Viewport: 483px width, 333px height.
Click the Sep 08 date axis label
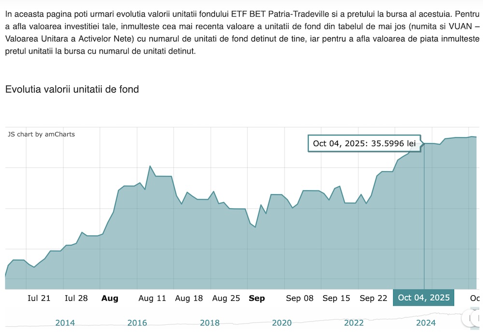[299, 298]
